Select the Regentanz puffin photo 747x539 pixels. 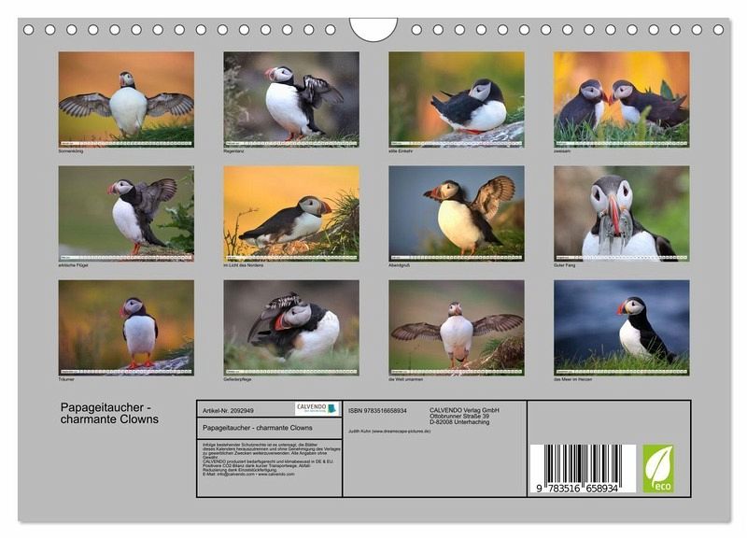coord(291,99)
